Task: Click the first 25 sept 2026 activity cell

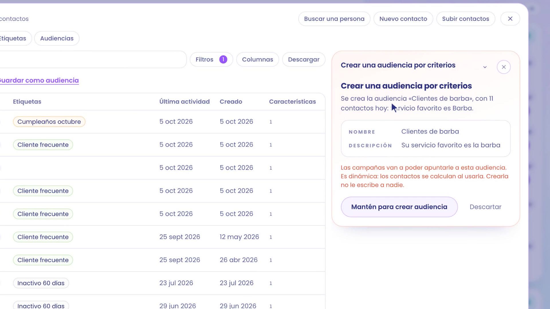Action: coord(180,237)
